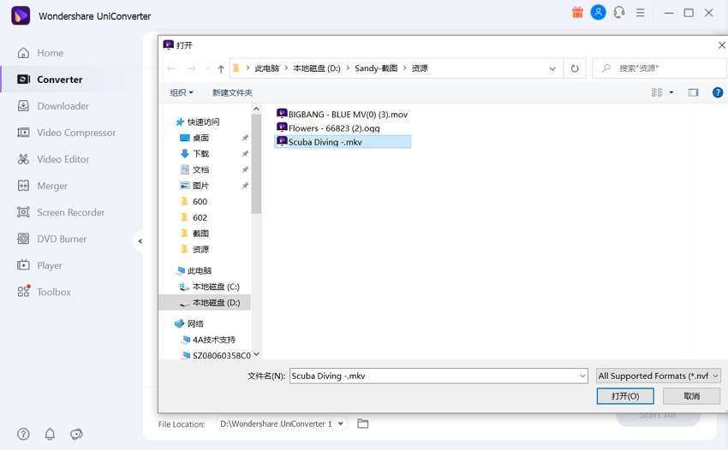The image size is (728, 450).
Task: Click 此电脑 in the address breadcrumb
Action: pyautogui.click(x=267, y=68)
